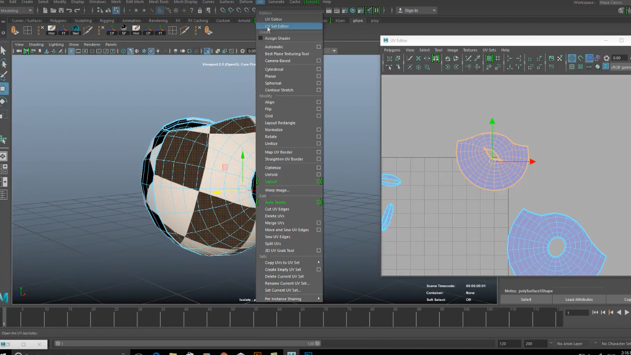Switch to the Sculpting shelf tab
This screenshot has height=355, width=631.
[x=83, y=21]
